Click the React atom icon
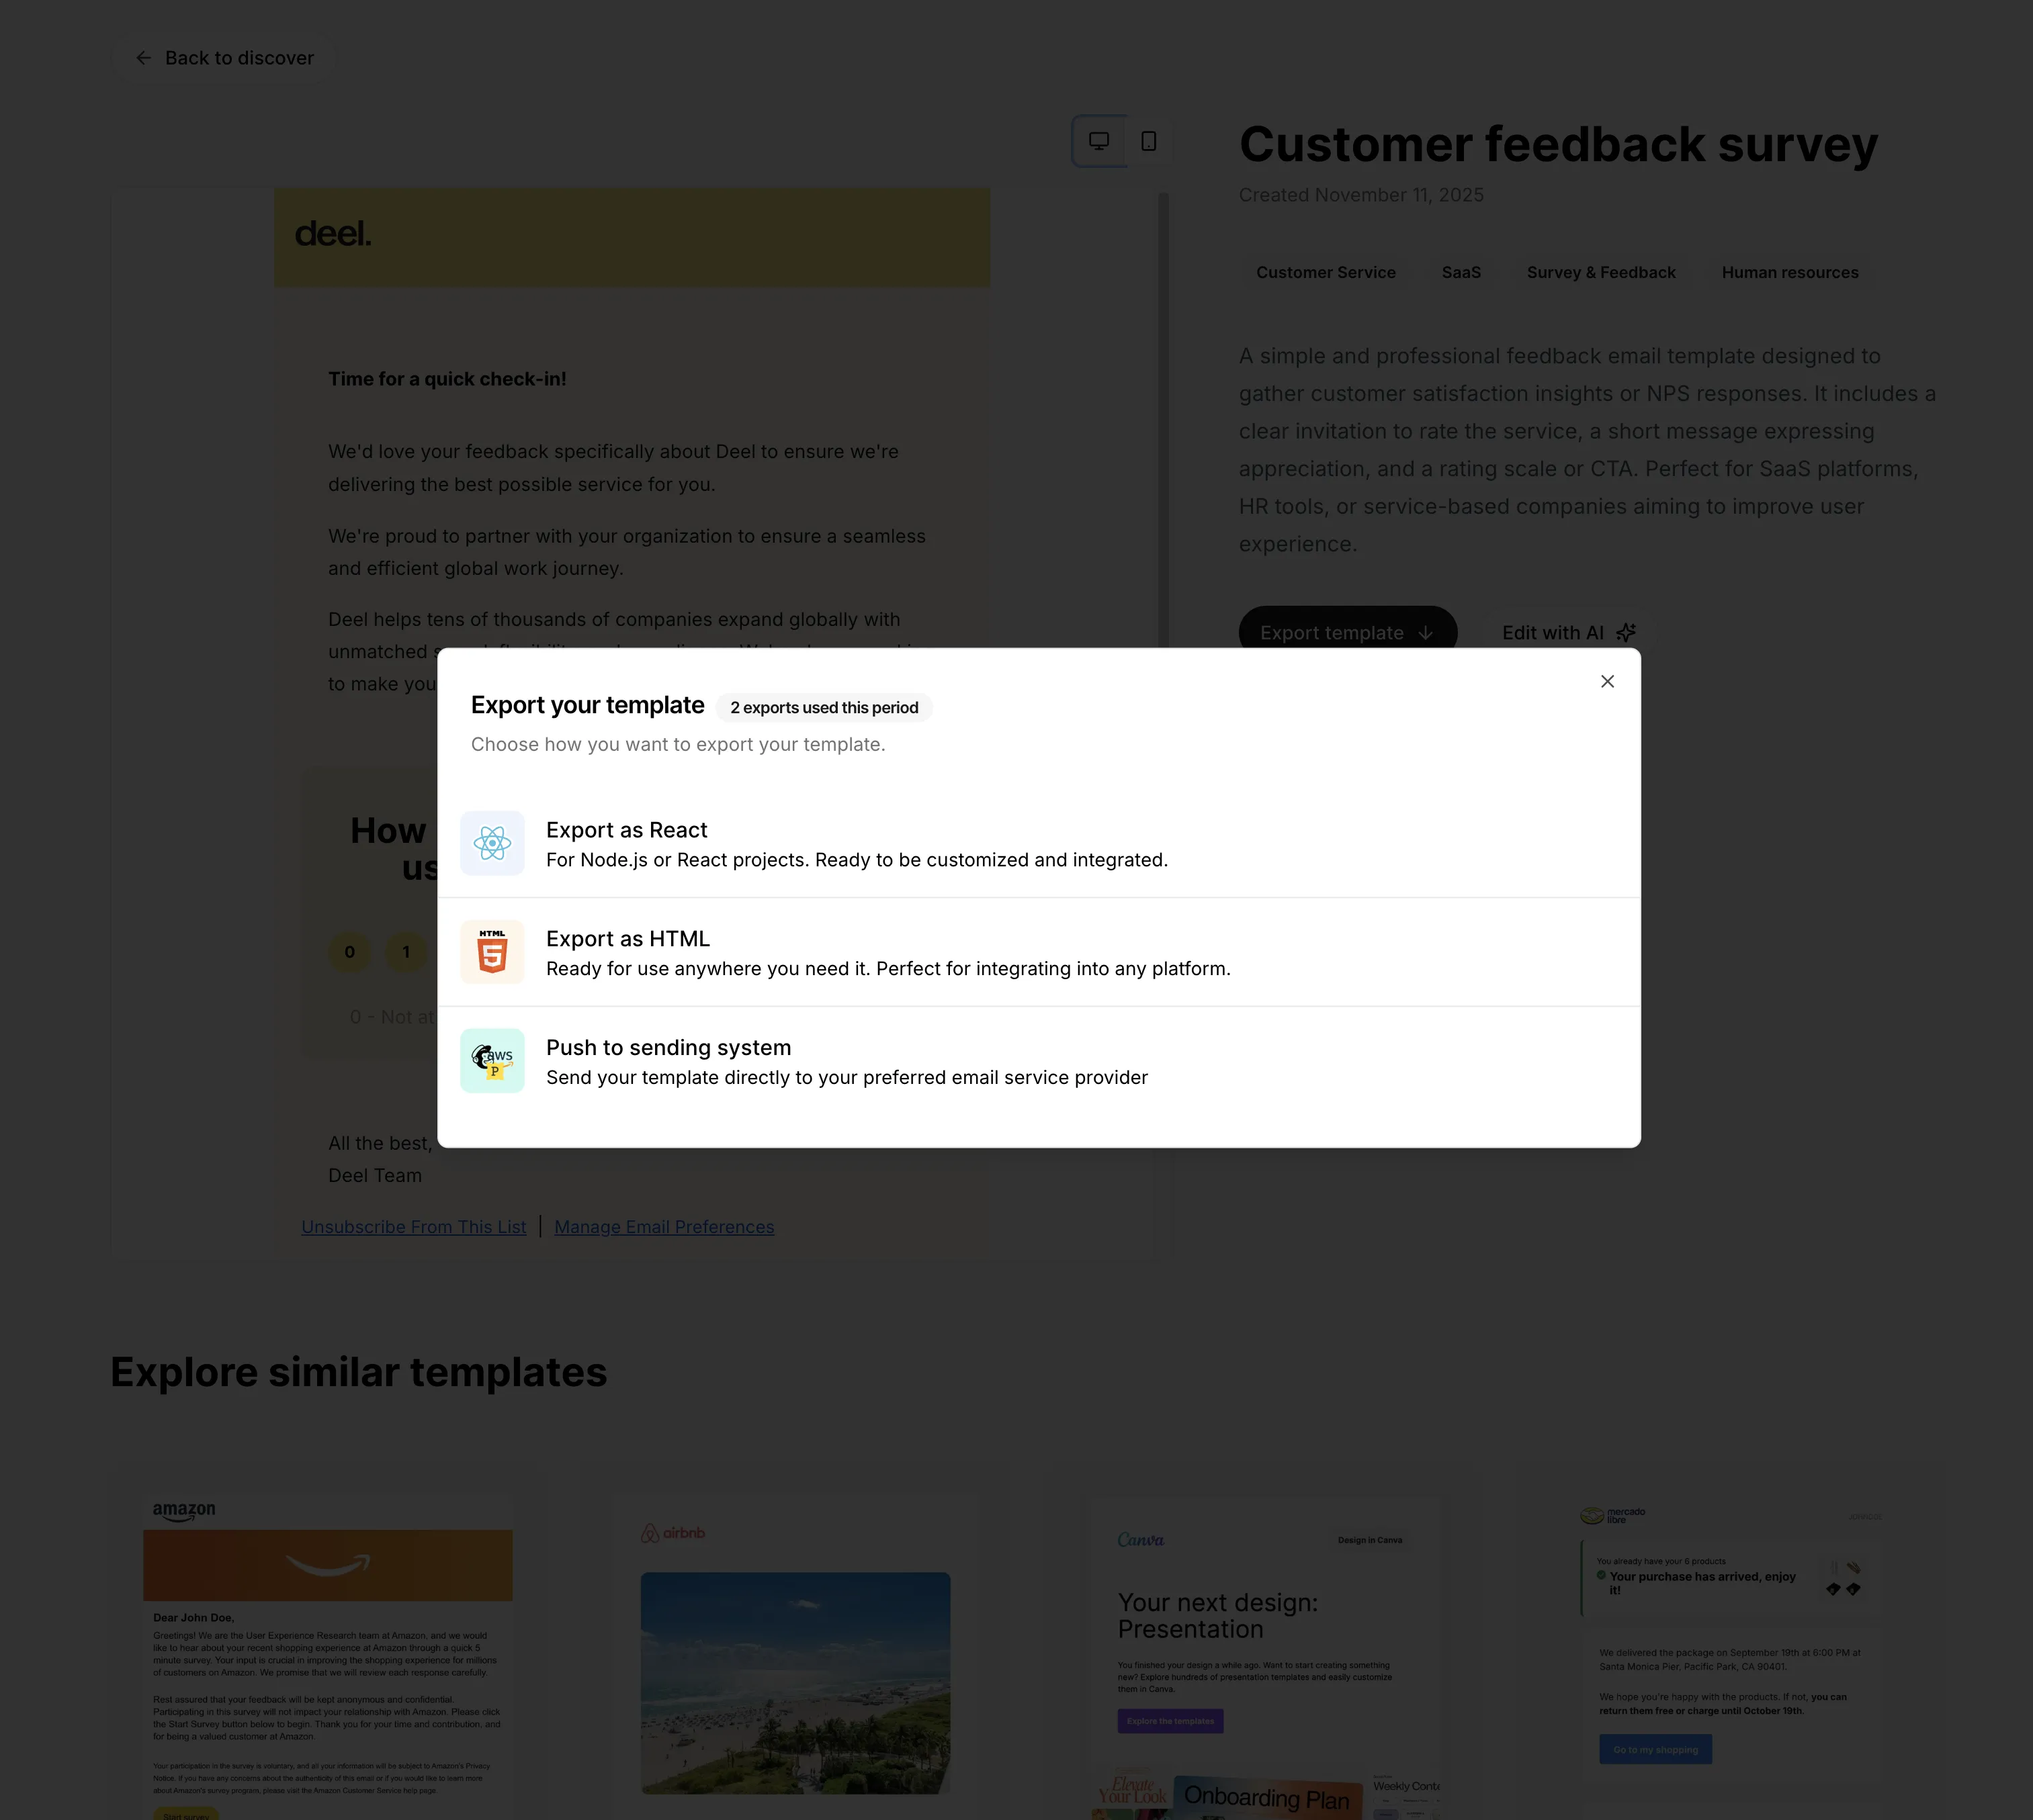This screenshot has width=2033, height=1820. point(492,843)
